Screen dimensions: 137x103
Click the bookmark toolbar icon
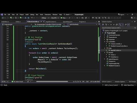(109, 18)
